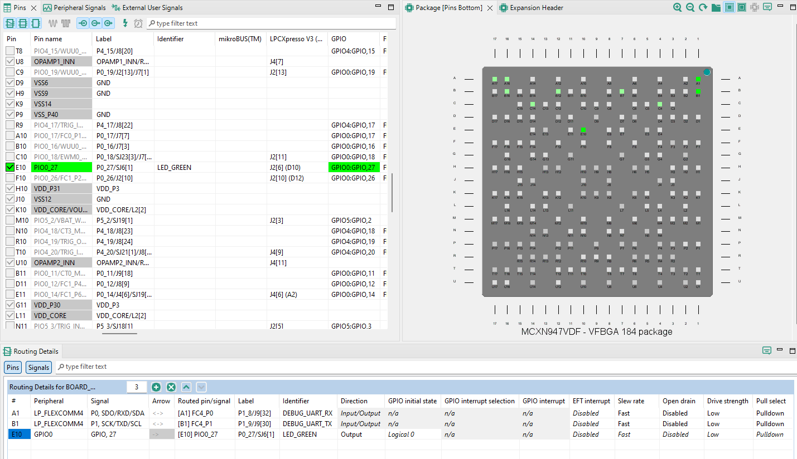Add a new routed pin with the plus button

coord(156,387)
